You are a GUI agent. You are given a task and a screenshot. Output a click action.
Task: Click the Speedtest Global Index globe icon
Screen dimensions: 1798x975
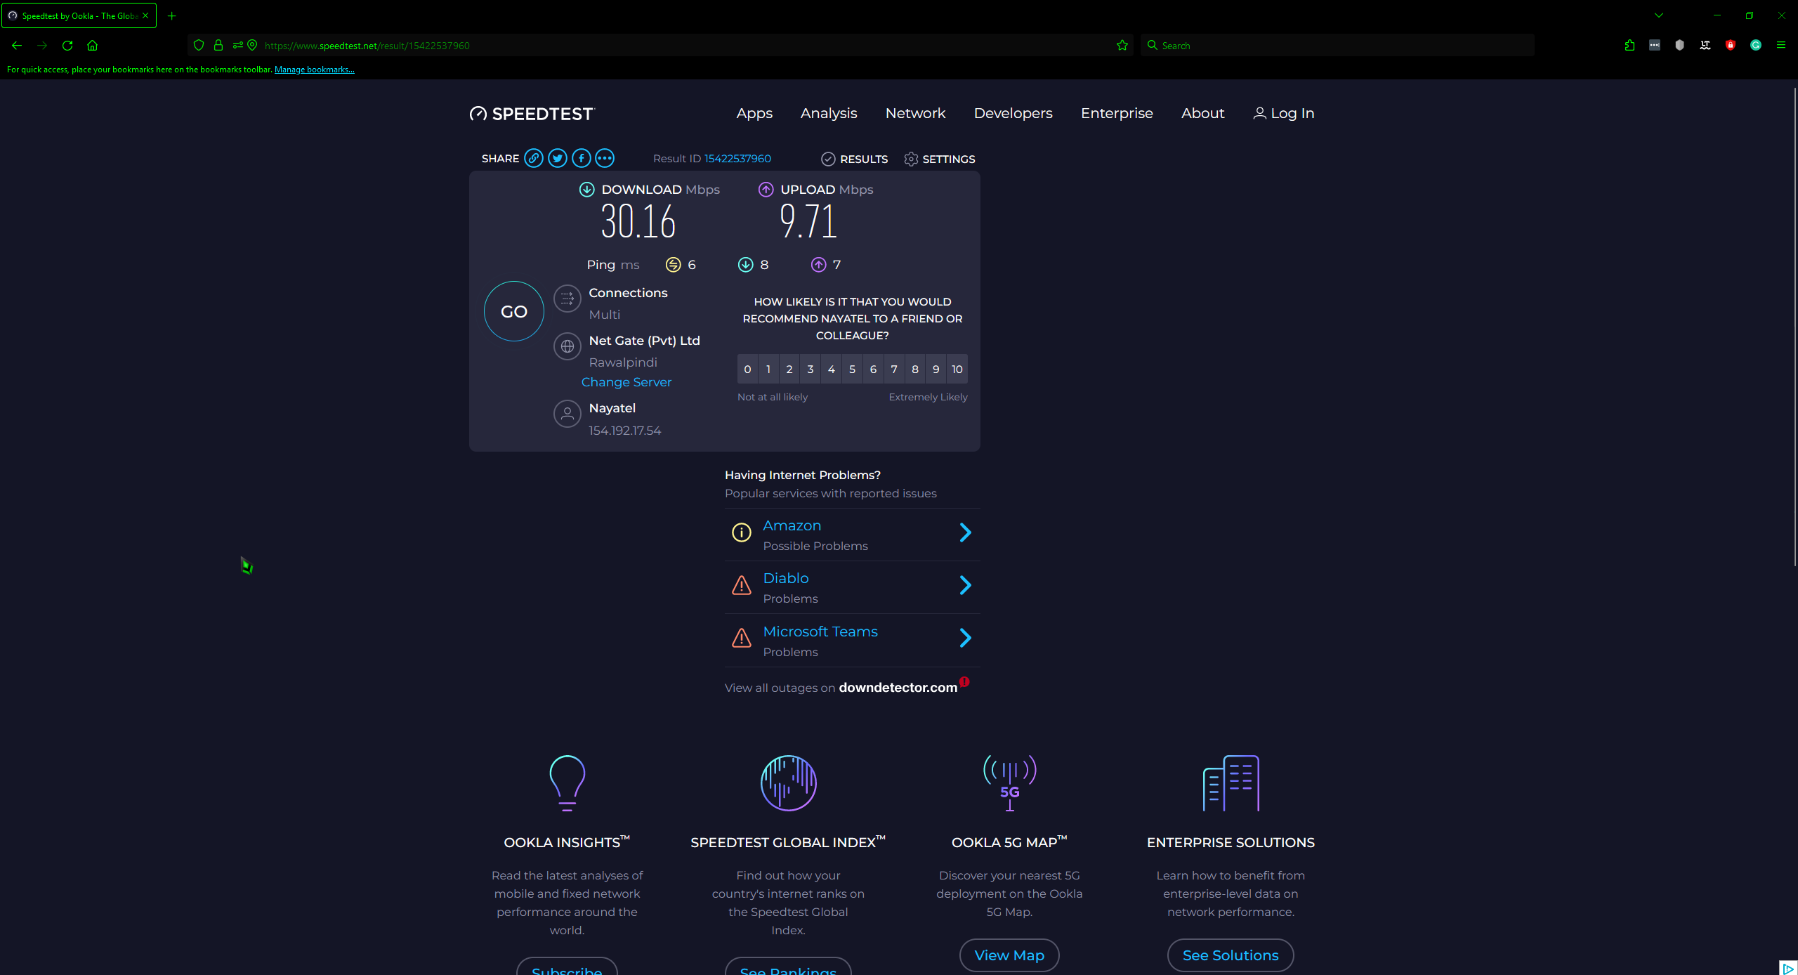(788, 783)
